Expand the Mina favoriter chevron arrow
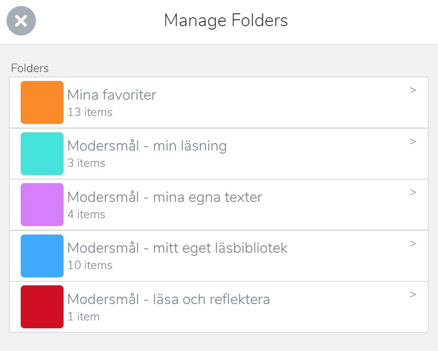Viewport: 438px width, 351px height. tap(413, 90)
